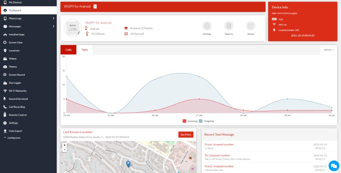Viewport: 341px width, 173px height.
Task: Switch to the Texts tab
Action: pyautogui.click(x=85, y=50)
